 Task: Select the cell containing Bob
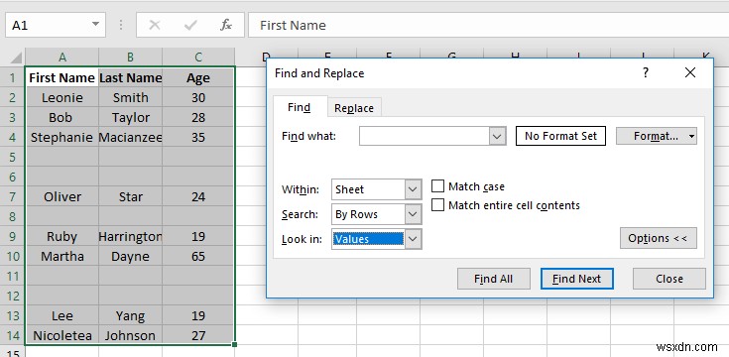click(61, 117)
